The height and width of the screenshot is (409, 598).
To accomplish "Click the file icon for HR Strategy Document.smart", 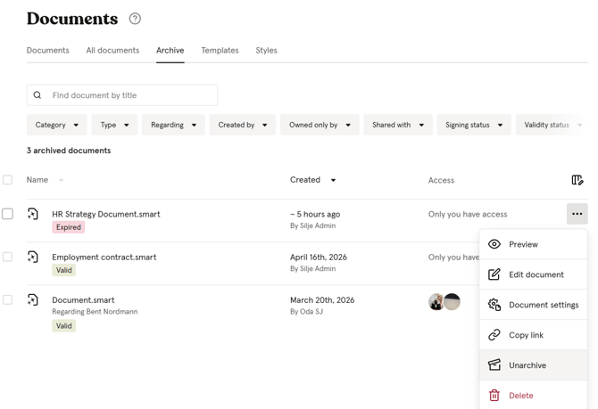I will coord(33,214).
